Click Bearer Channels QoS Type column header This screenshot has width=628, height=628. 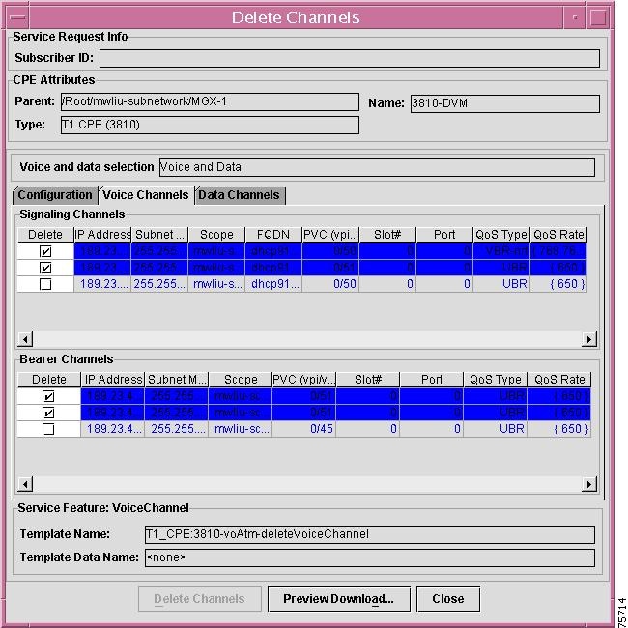click(496, 380)
